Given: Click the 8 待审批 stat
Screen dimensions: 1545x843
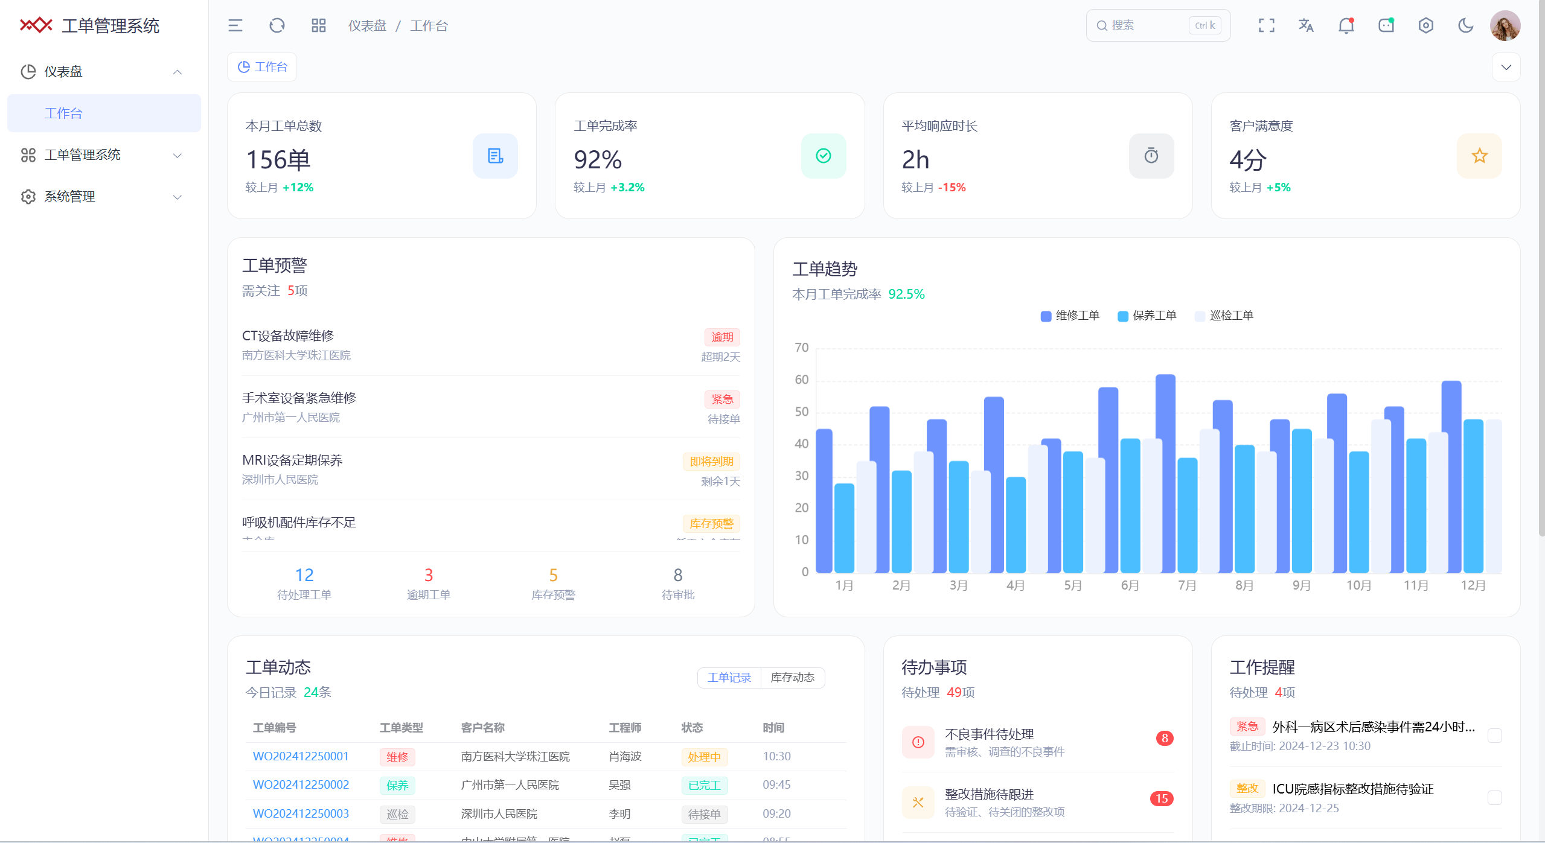Looking at the screenshot, I should pyautogui.click(x=678, y=584).
